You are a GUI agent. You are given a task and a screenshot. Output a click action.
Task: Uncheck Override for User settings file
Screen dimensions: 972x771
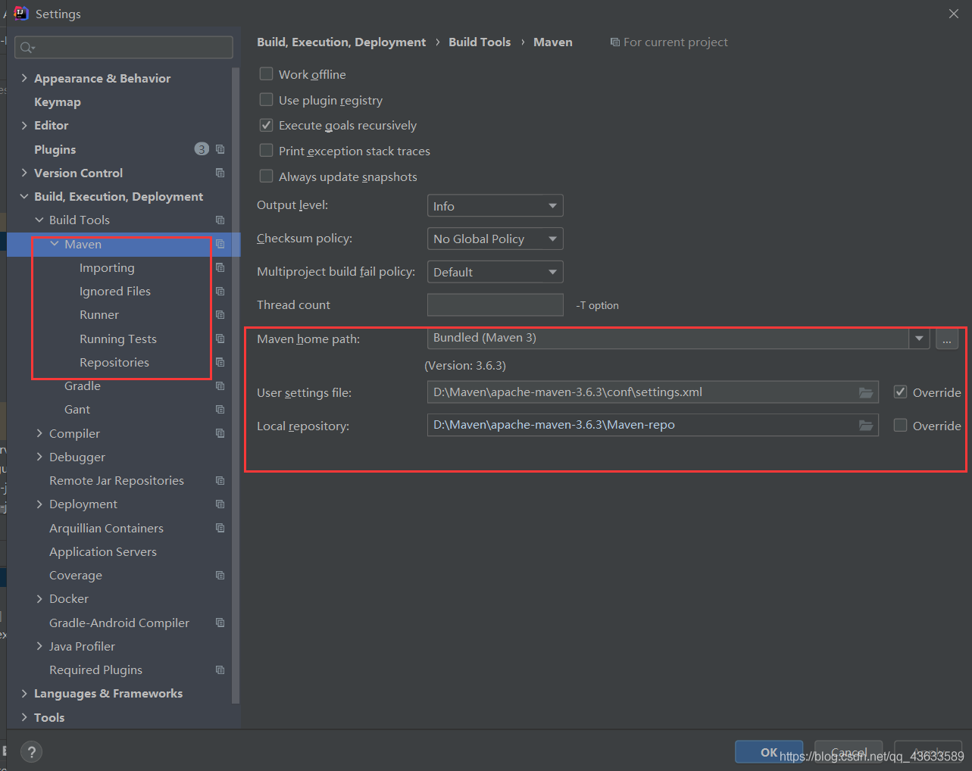pos(900,392)
